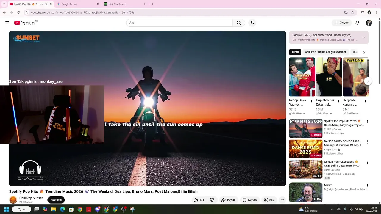Screen dimensions: 381x214
Task: Open Discord from the taskbar
Action: tap(97, 209)
